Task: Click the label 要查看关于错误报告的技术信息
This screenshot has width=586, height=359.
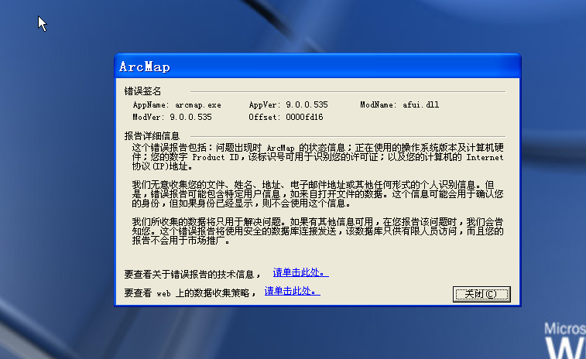Action: click(193, 275)
